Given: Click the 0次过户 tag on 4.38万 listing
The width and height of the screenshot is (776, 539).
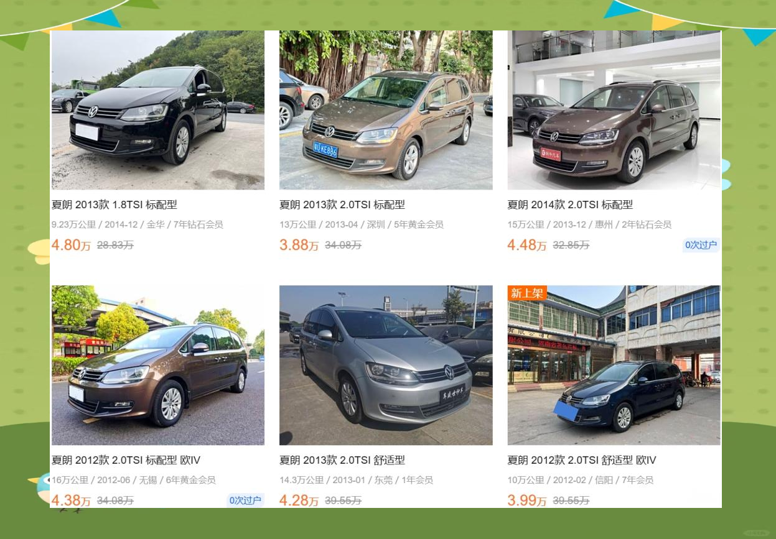Looking at the screenshot, I should click(245, 500).
